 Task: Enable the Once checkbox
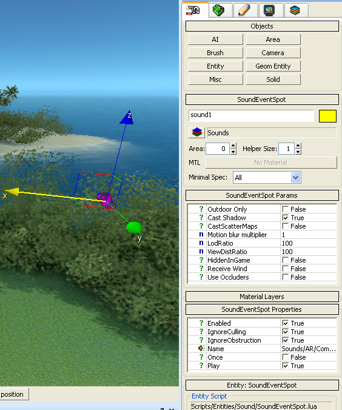click(x=285, y=357)
